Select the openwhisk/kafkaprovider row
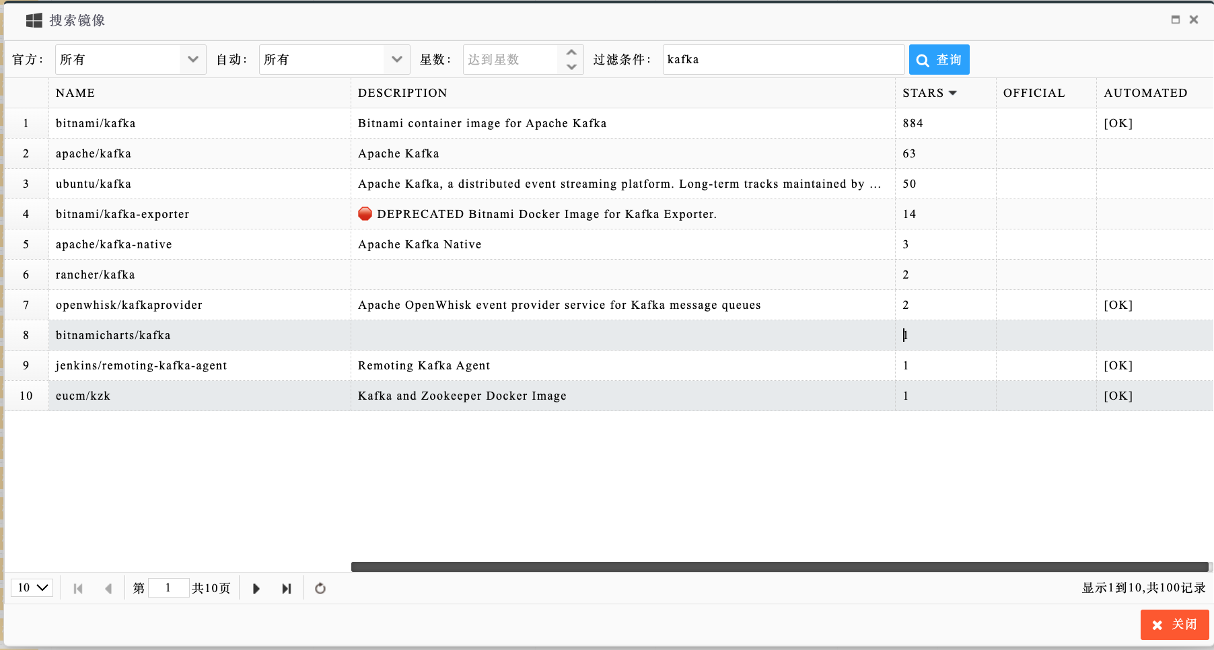This screenshot has width=1214, height=650. (x=608, y=305)
